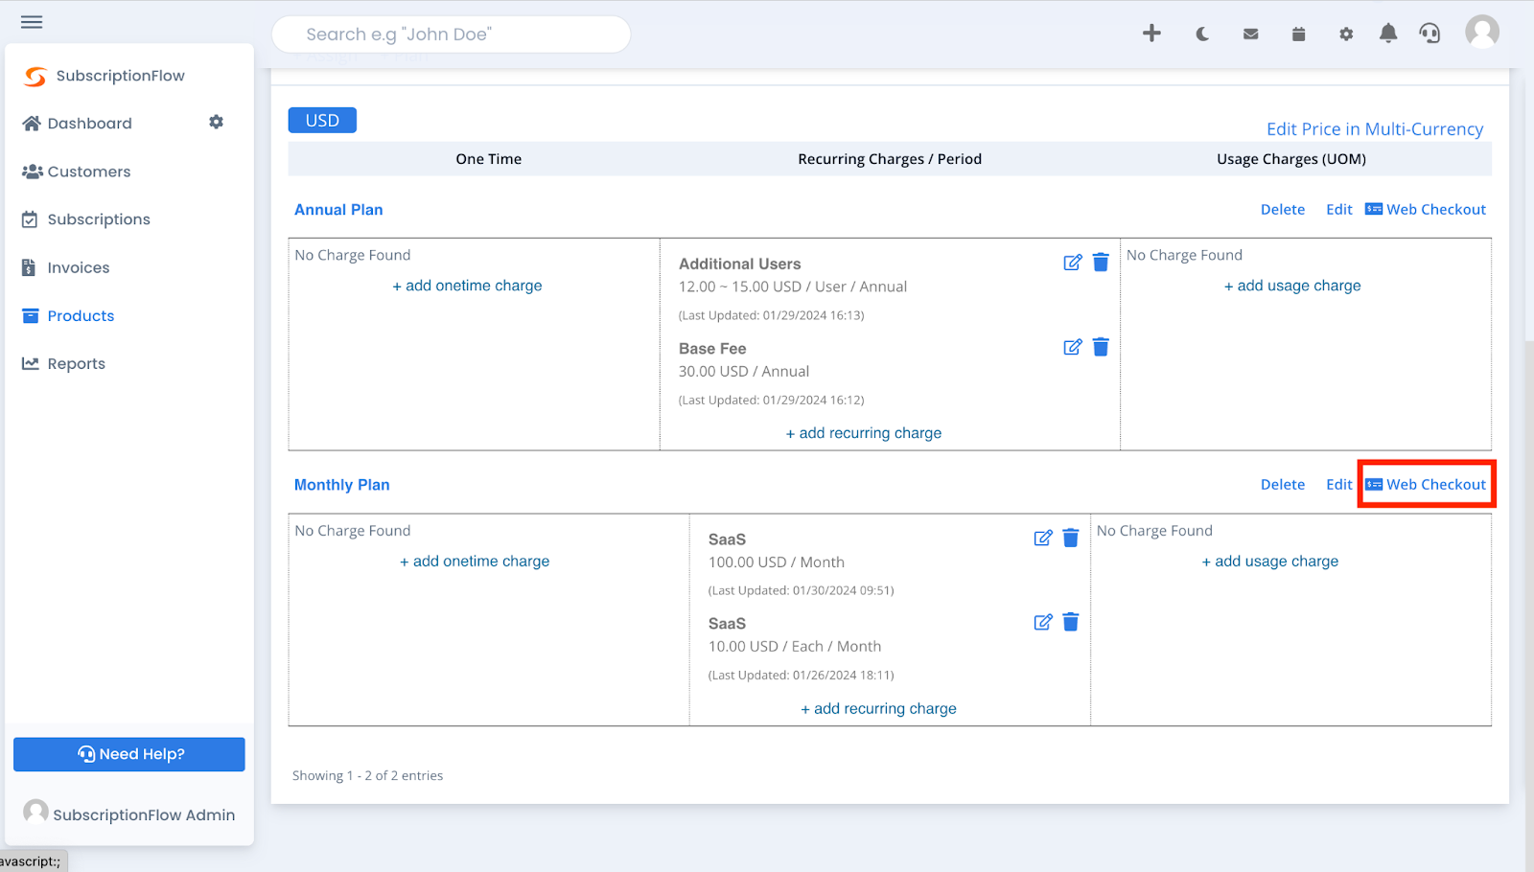
Task: Select the USD currency tab
Action: [322, 120]
